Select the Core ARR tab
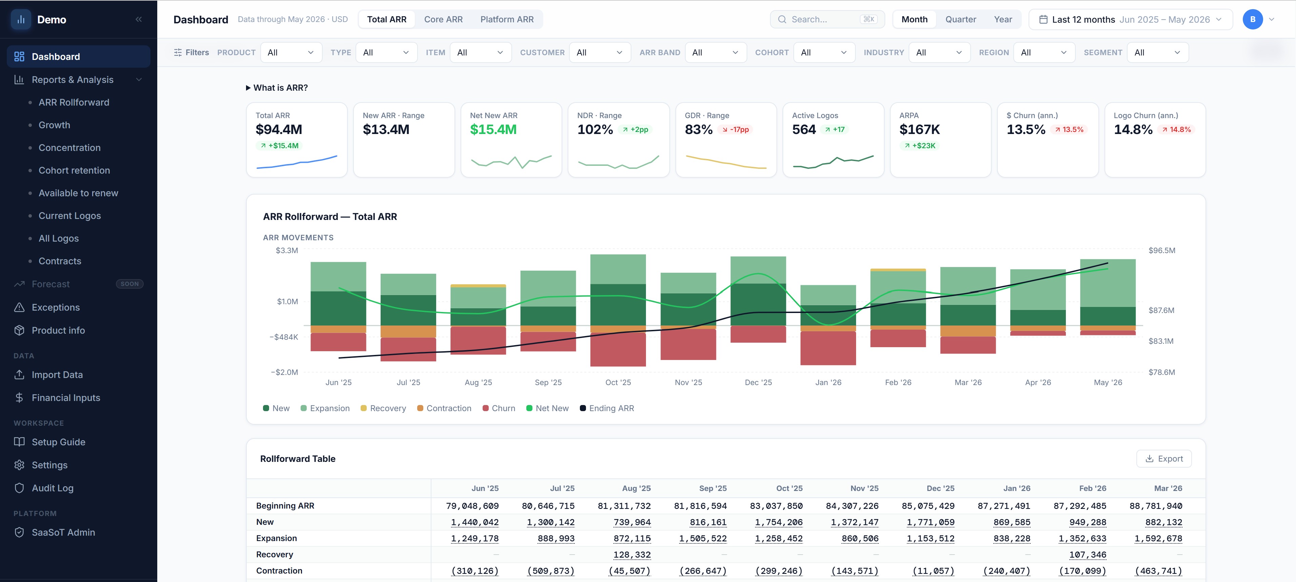The width and height of the screenshot is (1296, 582). click(x=443, y=19)
